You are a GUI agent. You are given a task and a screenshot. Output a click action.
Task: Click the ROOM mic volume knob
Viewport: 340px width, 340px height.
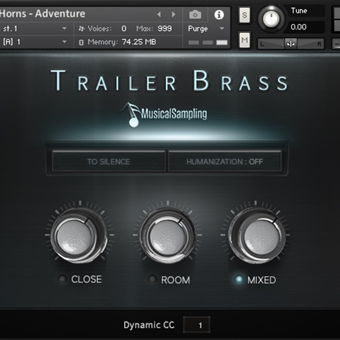167,235
